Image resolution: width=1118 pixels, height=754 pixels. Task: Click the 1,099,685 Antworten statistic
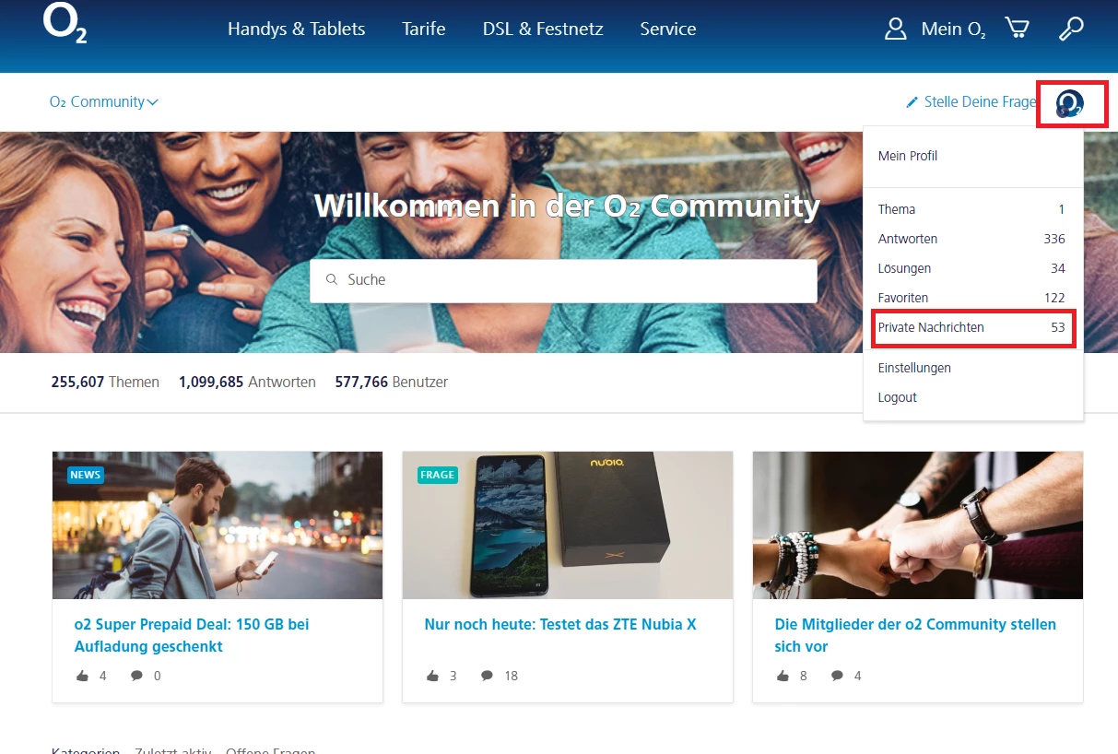point(247,382)
